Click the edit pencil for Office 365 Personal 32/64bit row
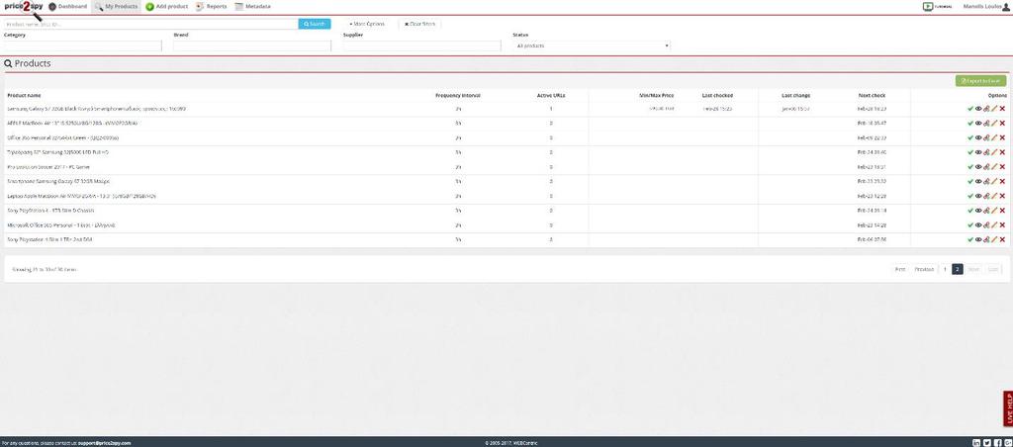 point(994,137)
